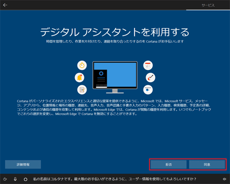Click the stopwatch timer icon
The image size is (230, 184).
click(82, 65)
